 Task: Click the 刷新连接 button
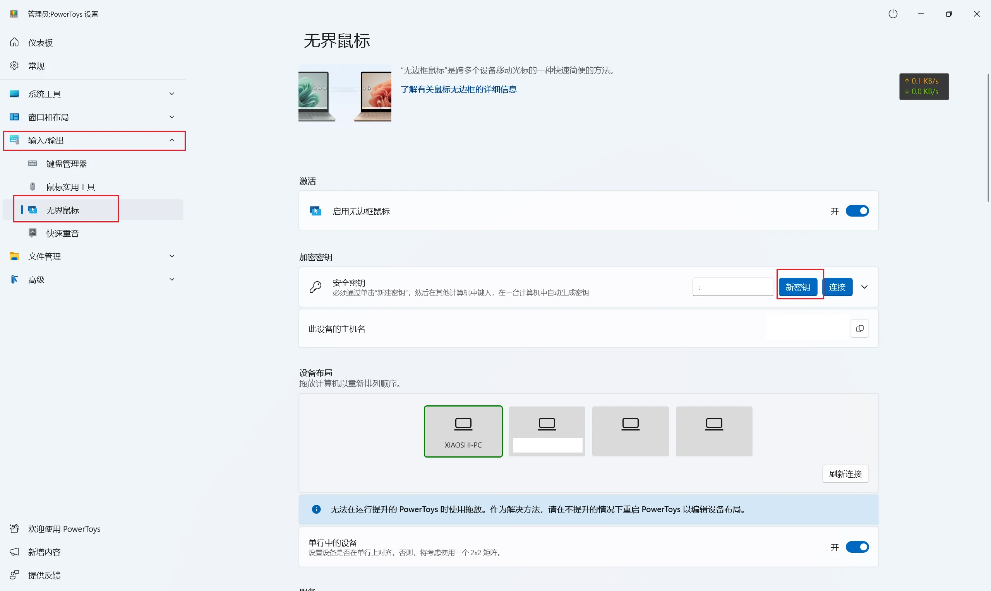pos(845,474)
